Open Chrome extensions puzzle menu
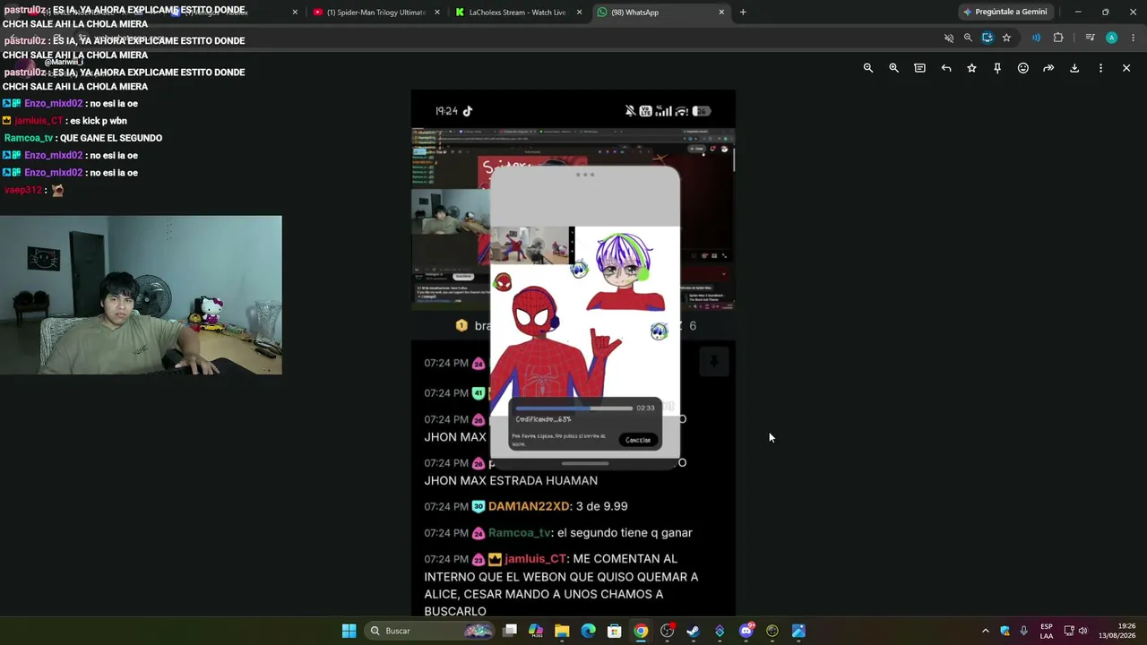The height and width of the screenshot is (645, 1147). coord(1058,38)
